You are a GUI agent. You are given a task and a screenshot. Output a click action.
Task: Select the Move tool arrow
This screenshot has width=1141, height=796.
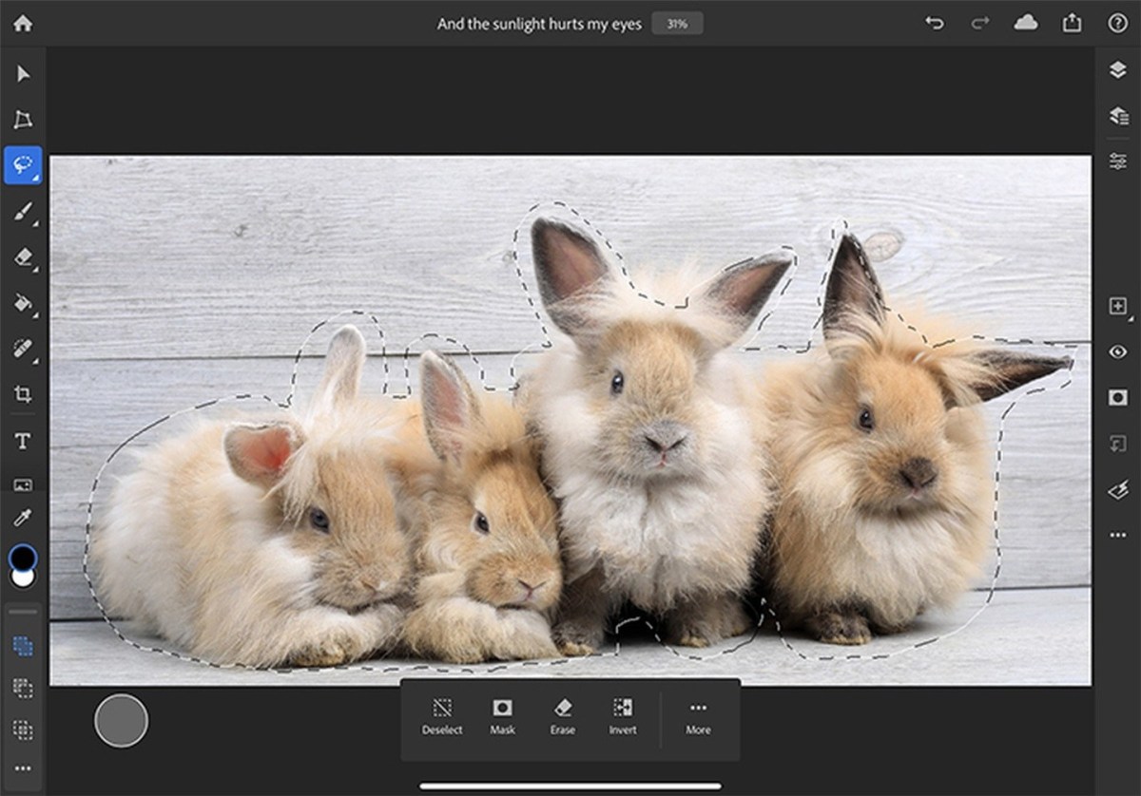pyautogui.click(x=23, y=74)
